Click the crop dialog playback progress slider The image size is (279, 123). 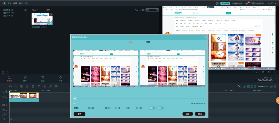[139, 98]
